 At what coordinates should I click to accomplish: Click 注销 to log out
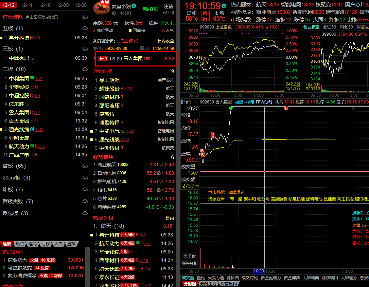pos(168,6)
